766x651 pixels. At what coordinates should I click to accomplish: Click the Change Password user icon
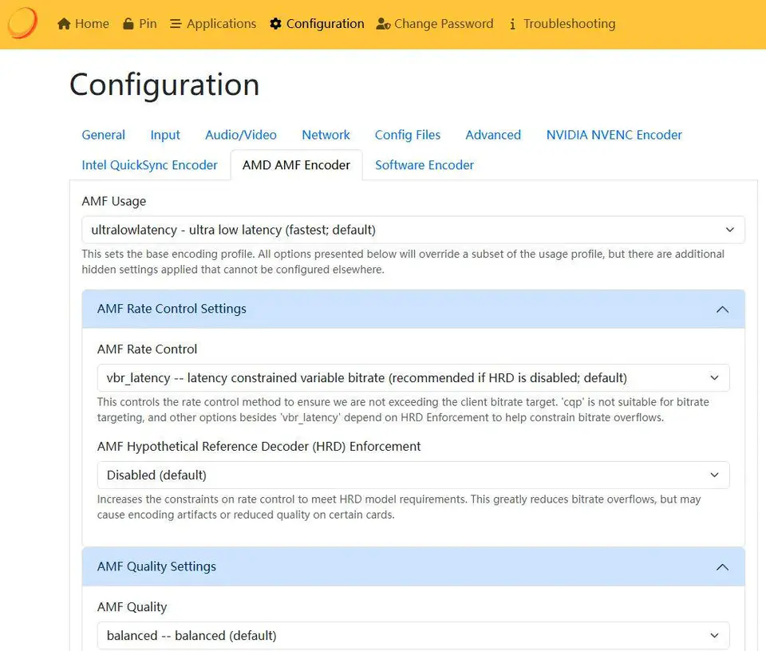point(383,23)
